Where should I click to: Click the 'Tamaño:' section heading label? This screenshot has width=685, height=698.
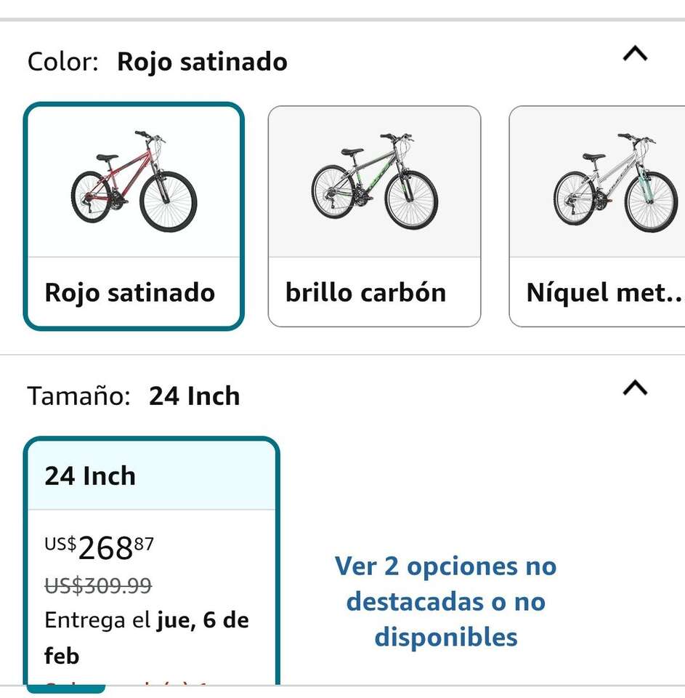point(78,396)
